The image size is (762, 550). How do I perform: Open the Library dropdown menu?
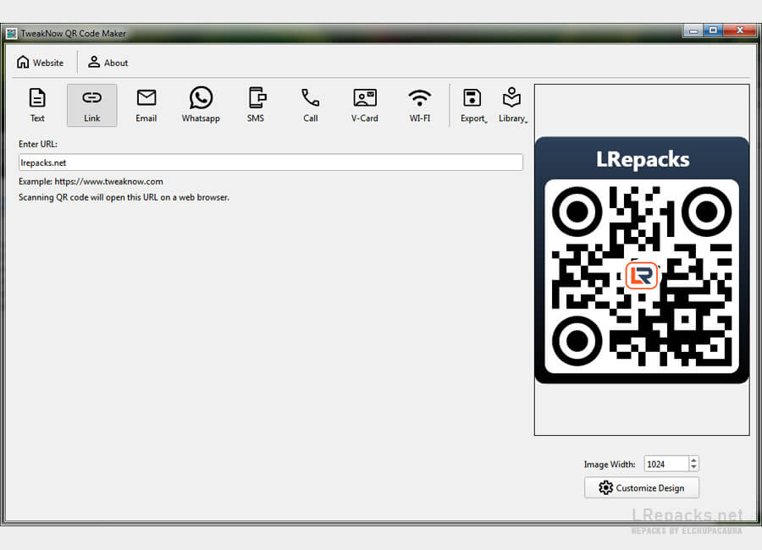pos(512,105)
